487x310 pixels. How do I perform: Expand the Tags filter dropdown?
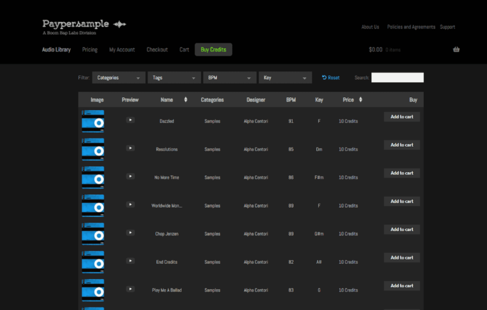click(174, 78)
